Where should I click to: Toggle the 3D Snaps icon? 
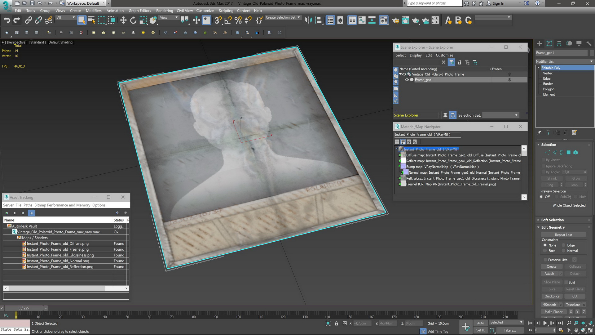(x=218, y=20)
